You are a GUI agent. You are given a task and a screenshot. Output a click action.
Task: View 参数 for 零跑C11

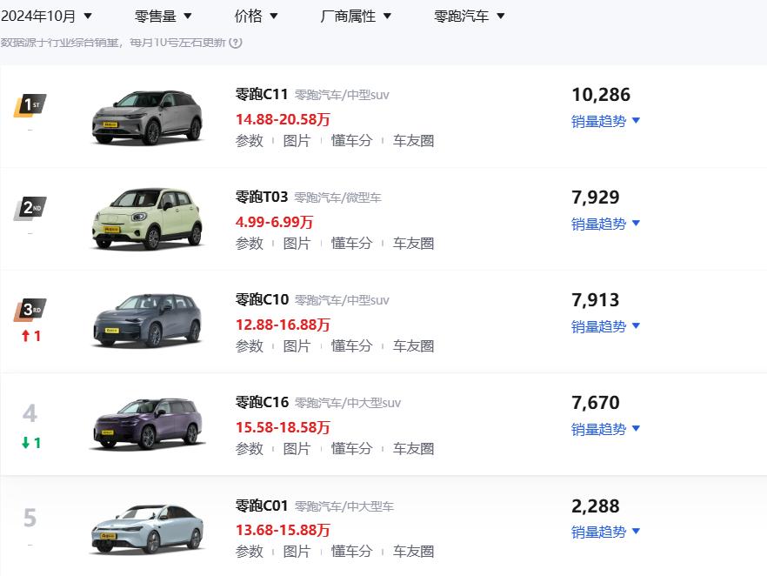click(249, 140)
